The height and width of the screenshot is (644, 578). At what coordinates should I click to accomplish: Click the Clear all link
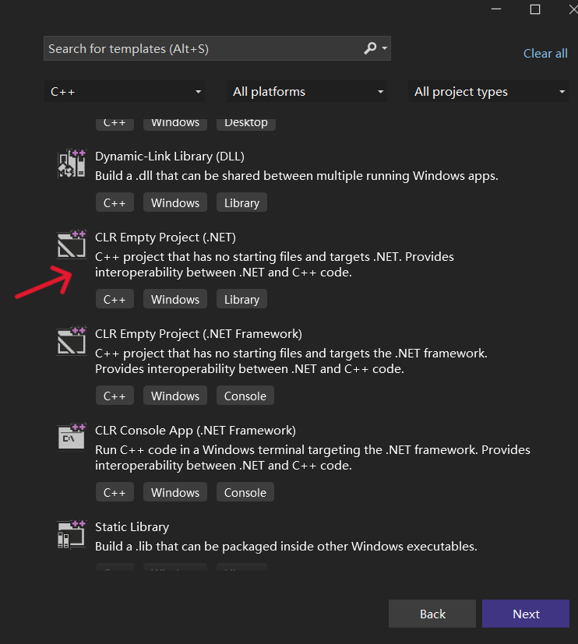pyautogui.click(x=545, y=53)
